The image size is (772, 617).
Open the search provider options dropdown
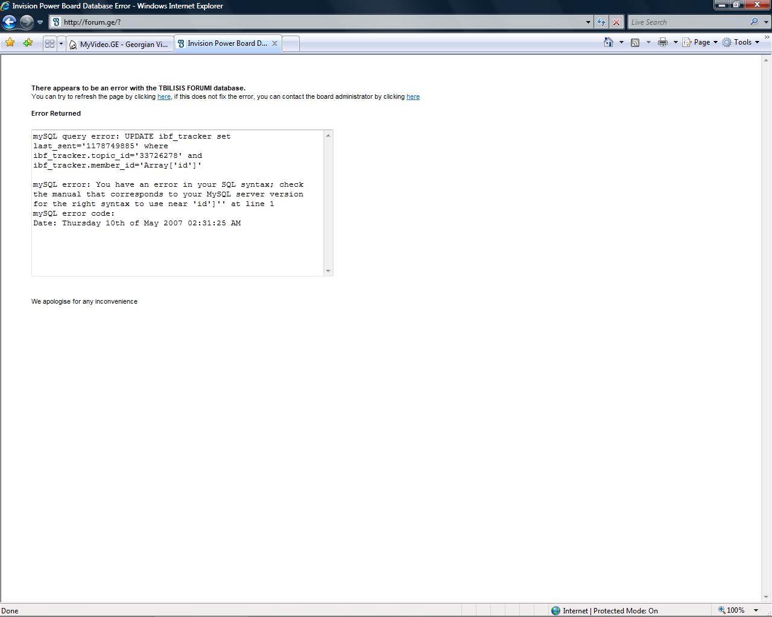click(766, 22)
